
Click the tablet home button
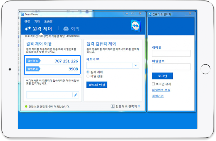(205, 69)
